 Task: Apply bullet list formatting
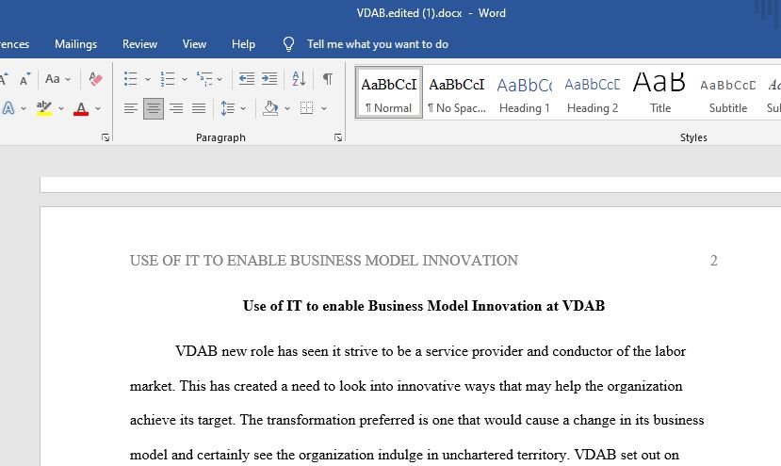click(x=131, y=79)
